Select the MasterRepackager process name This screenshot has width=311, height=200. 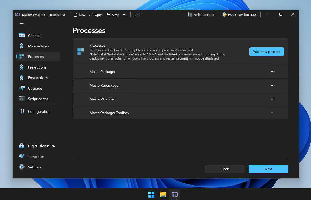(x=105, y=85)
